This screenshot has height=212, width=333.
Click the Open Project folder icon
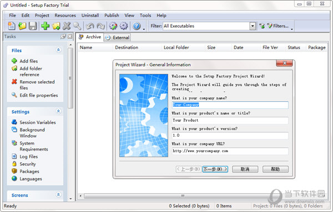(22, 26)
